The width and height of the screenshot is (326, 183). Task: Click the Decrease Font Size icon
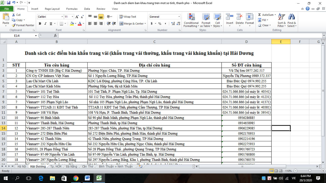[x=82, y=17]
